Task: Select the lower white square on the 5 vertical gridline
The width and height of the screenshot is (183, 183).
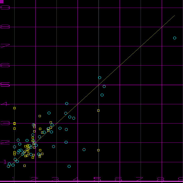Action: 98,150
